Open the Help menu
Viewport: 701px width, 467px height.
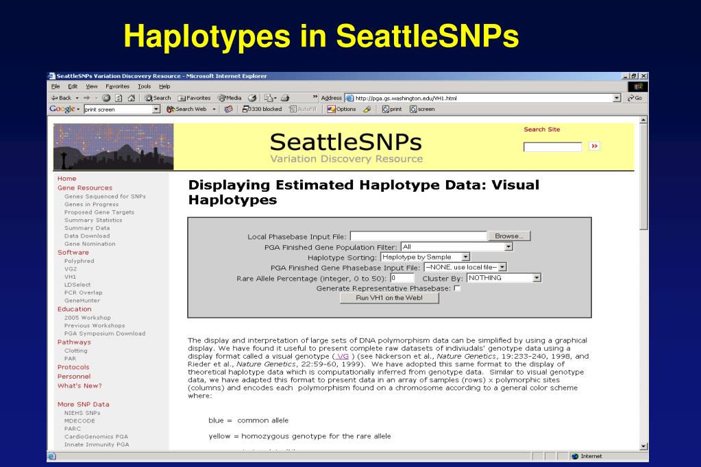pos(164,86)
